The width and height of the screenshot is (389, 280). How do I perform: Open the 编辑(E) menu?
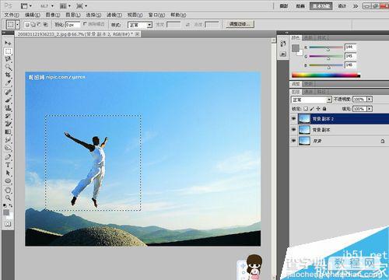click(x=33, y=15)
